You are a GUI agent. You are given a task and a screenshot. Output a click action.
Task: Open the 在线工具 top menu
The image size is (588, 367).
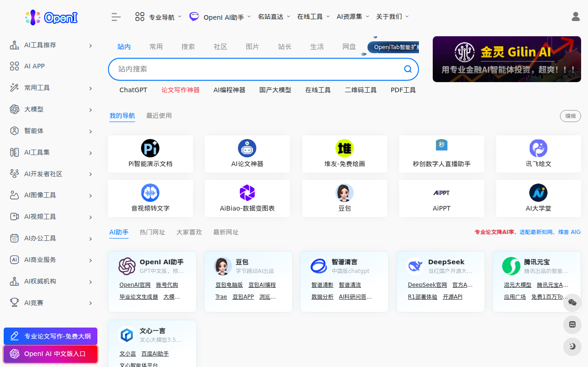[x=314, y=17]
